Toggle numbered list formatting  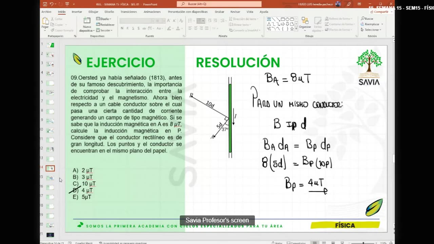tap(200, 21)
